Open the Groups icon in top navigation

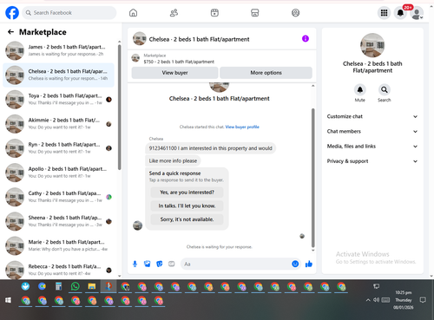(x=295, y=13)
